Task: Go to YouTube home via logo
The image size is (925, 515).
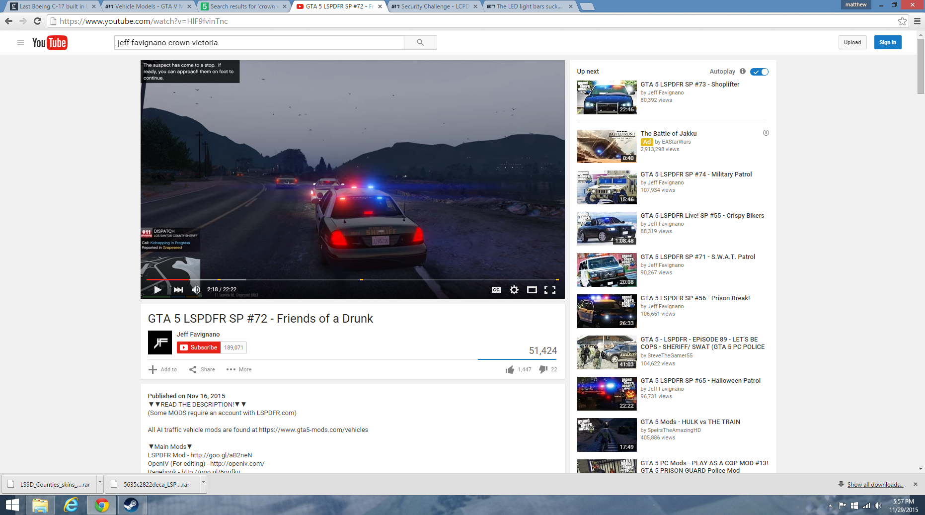Action: pyautogui.click(x=50, y=43)
